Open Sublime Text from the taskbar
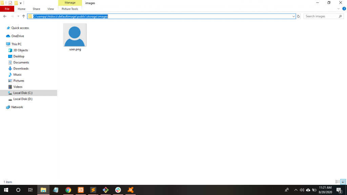Image resolution: width=347 pixels, height=195 pixels. (93, 190)
